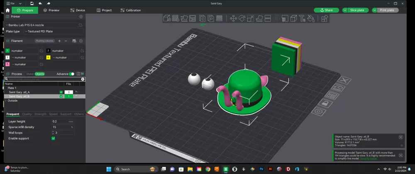Image resolution: width=415 pixels, height=174 pixels.
Task: Open the File menu dropdown arrow
Action: tap(20, 3)
